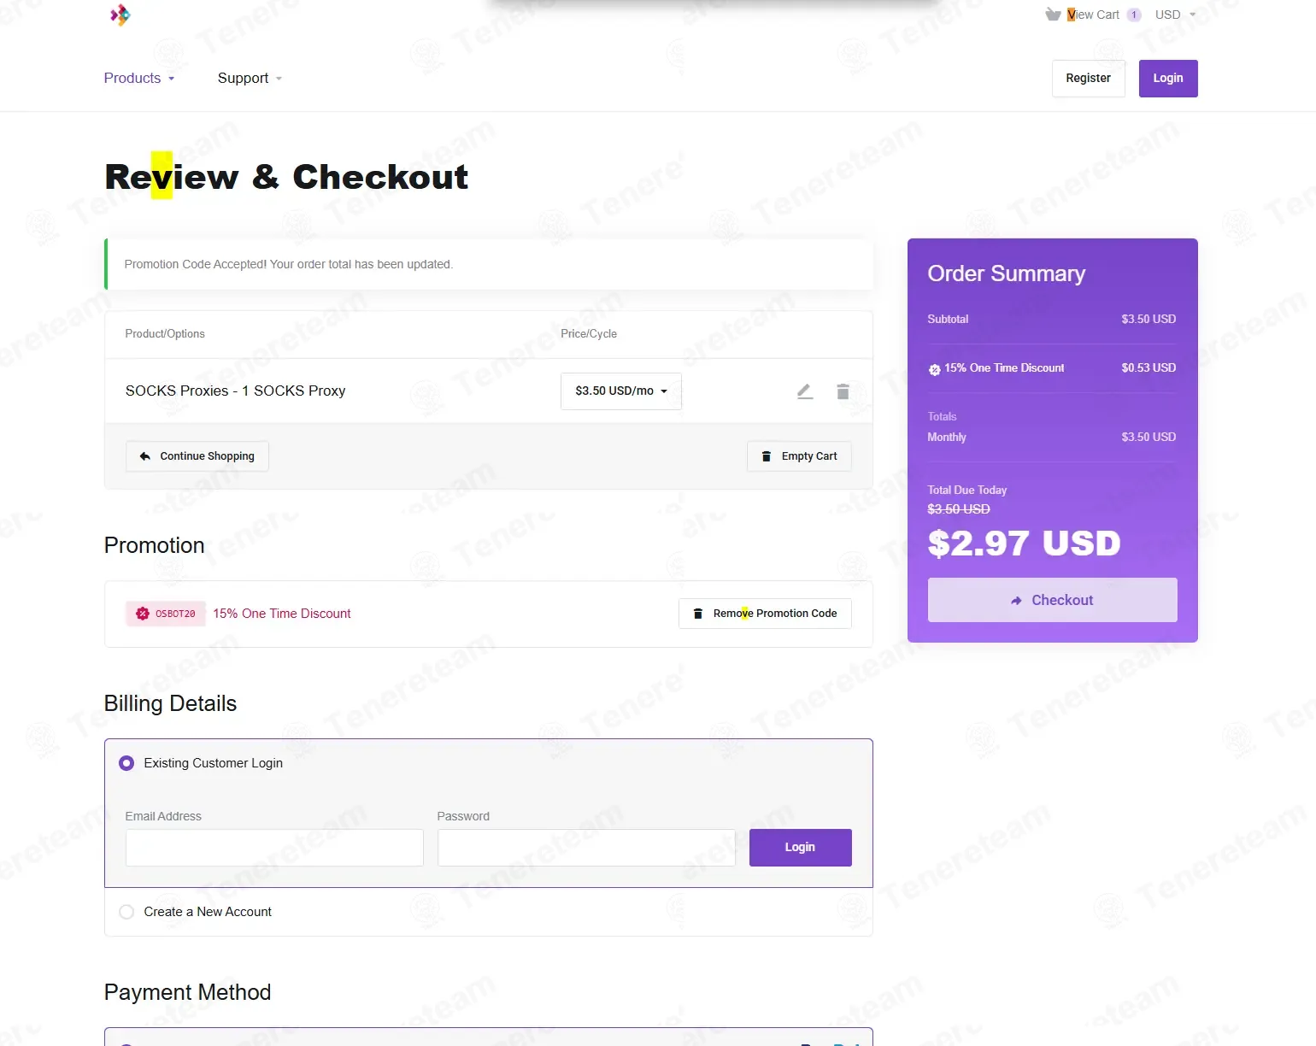1316x1046 pixels.
Task: Proceed with the Checkout button
Action: 1053,600
